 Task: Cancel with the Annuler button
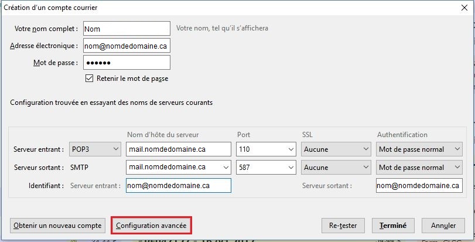tap(443, 225)
